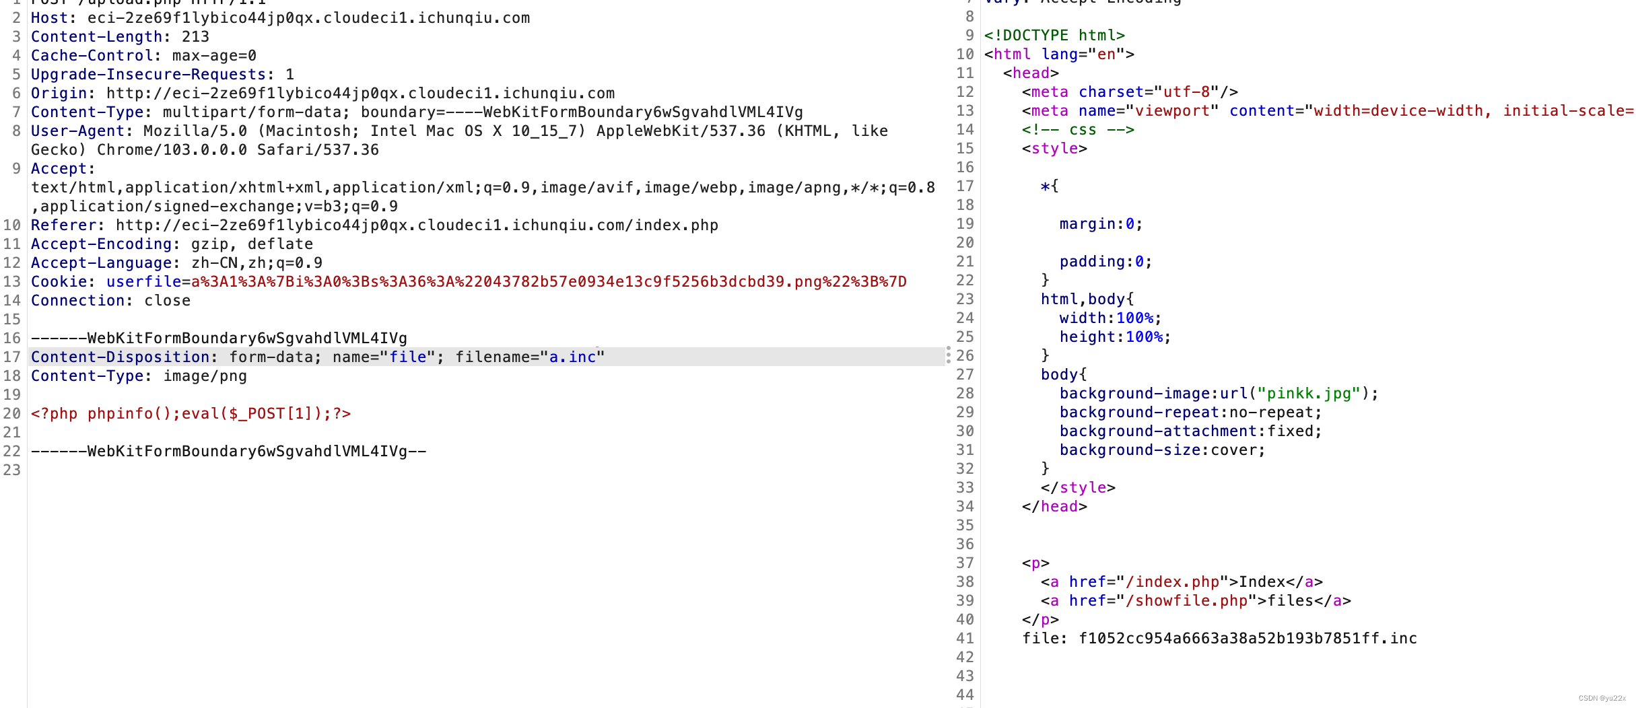Click the background-size:cover line

(1162, 450)
